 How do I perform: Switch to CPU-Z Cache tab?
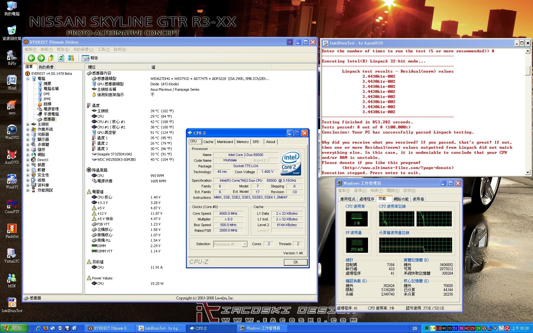208,142
